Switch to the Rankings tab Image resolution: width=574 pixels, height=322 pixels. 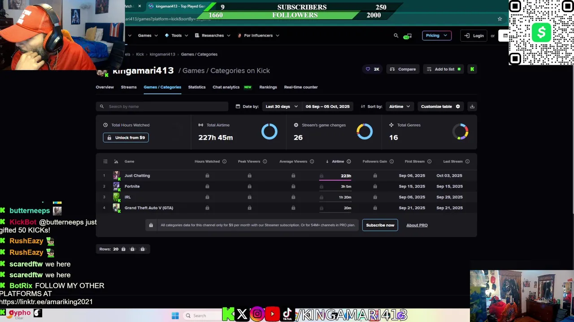click(268, 87)
